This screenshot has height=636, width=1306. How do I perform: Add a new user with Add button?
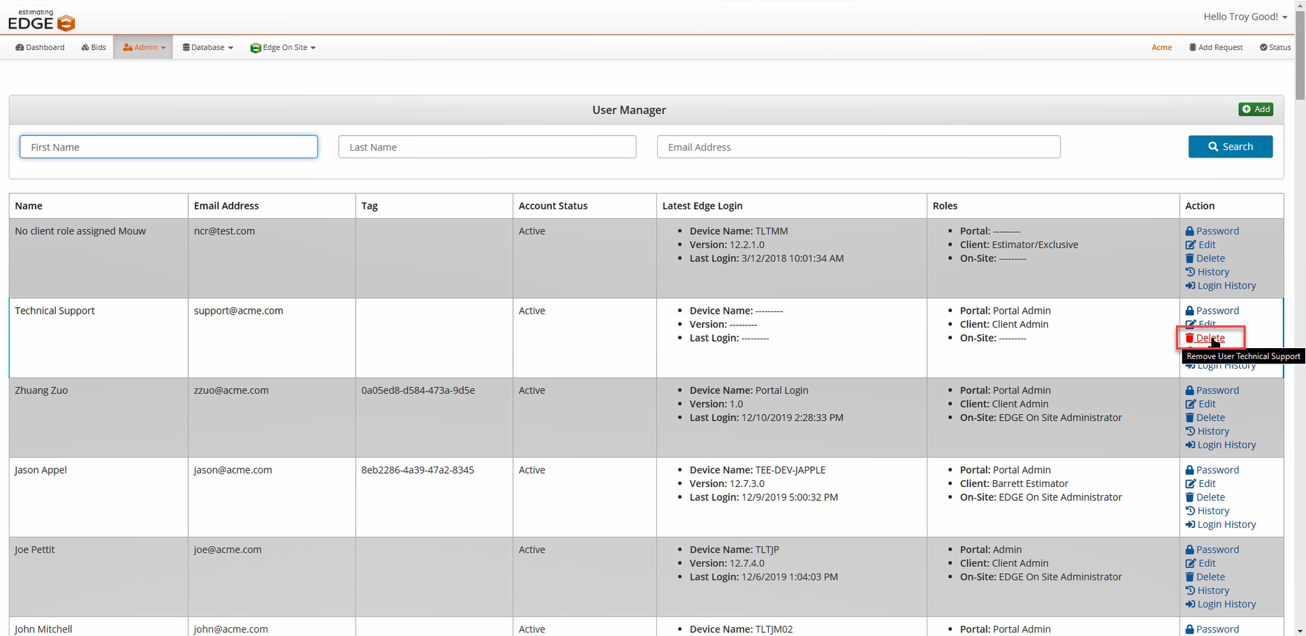click(x=1256, y=109)
